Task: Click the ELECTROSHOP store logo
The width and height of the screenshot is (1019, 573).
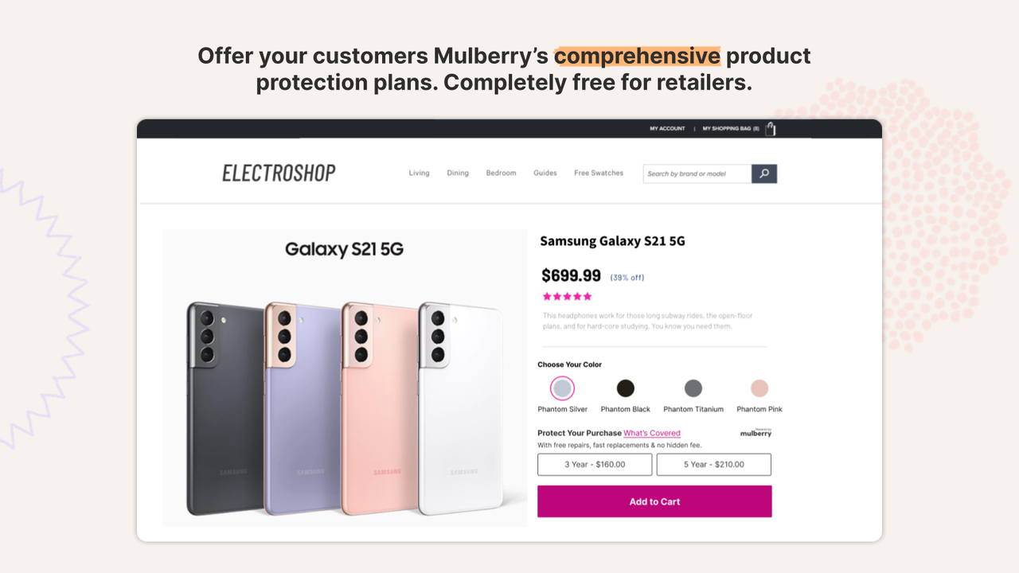Action: [278, 172]
